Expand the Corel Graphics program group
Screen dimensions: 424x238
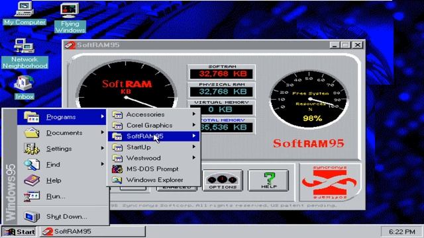tap(154, 125)
